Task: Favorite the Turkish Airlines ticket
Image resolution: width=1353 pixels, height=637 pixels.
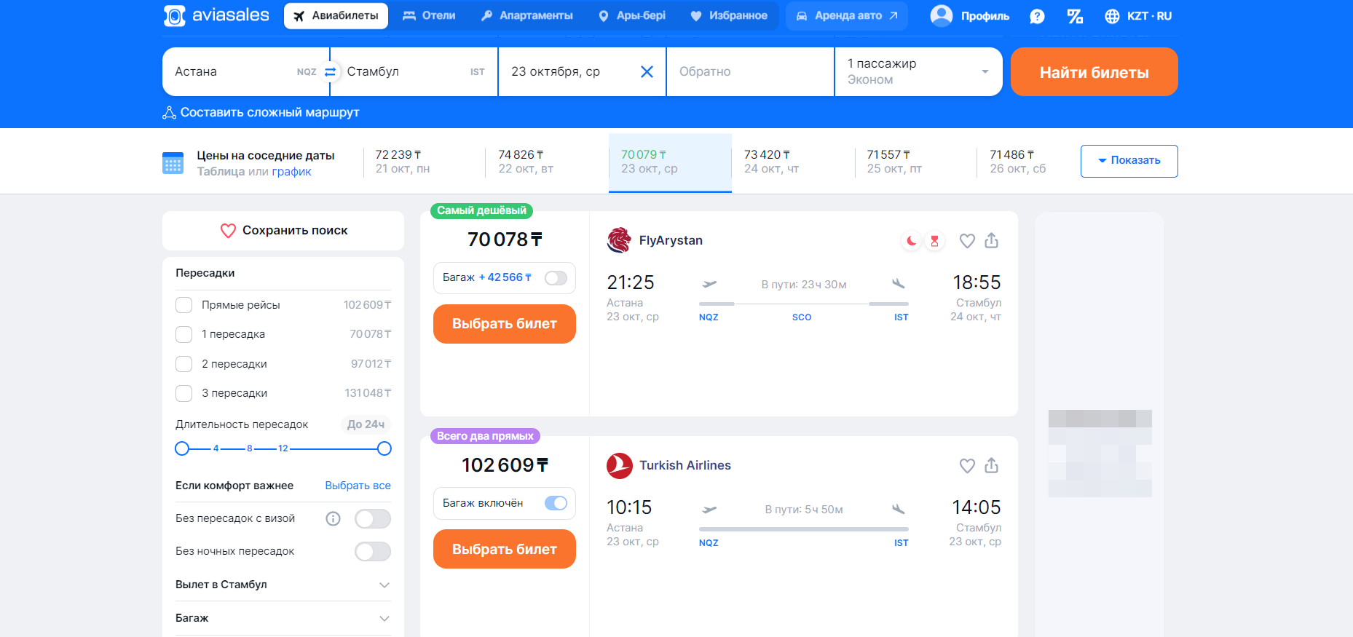Action: tap(967, 466)
